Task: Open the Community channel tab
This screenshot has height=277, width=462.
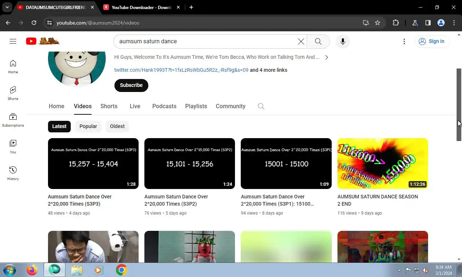Action: coord(231,106)
